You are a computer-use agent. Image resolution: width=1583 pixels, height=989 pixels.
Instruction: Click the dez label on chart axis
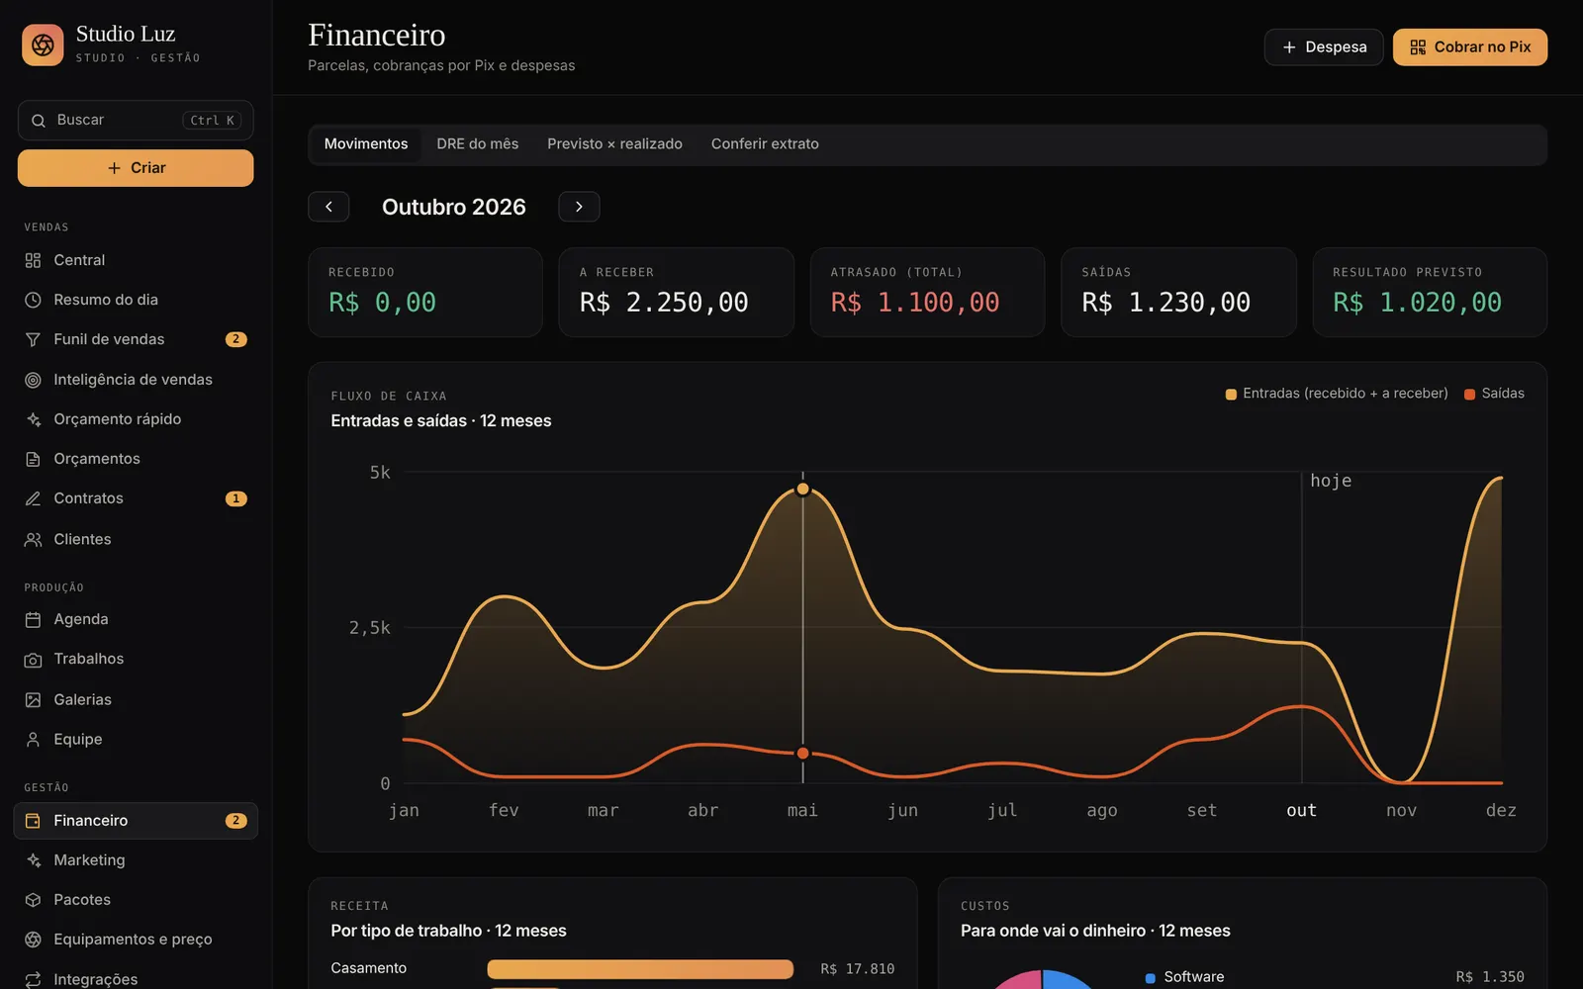pos(1501,811)
